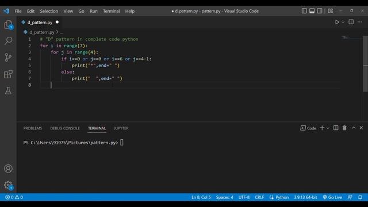
Task: Open the Manage gear icon
Action: pos(8,185)
